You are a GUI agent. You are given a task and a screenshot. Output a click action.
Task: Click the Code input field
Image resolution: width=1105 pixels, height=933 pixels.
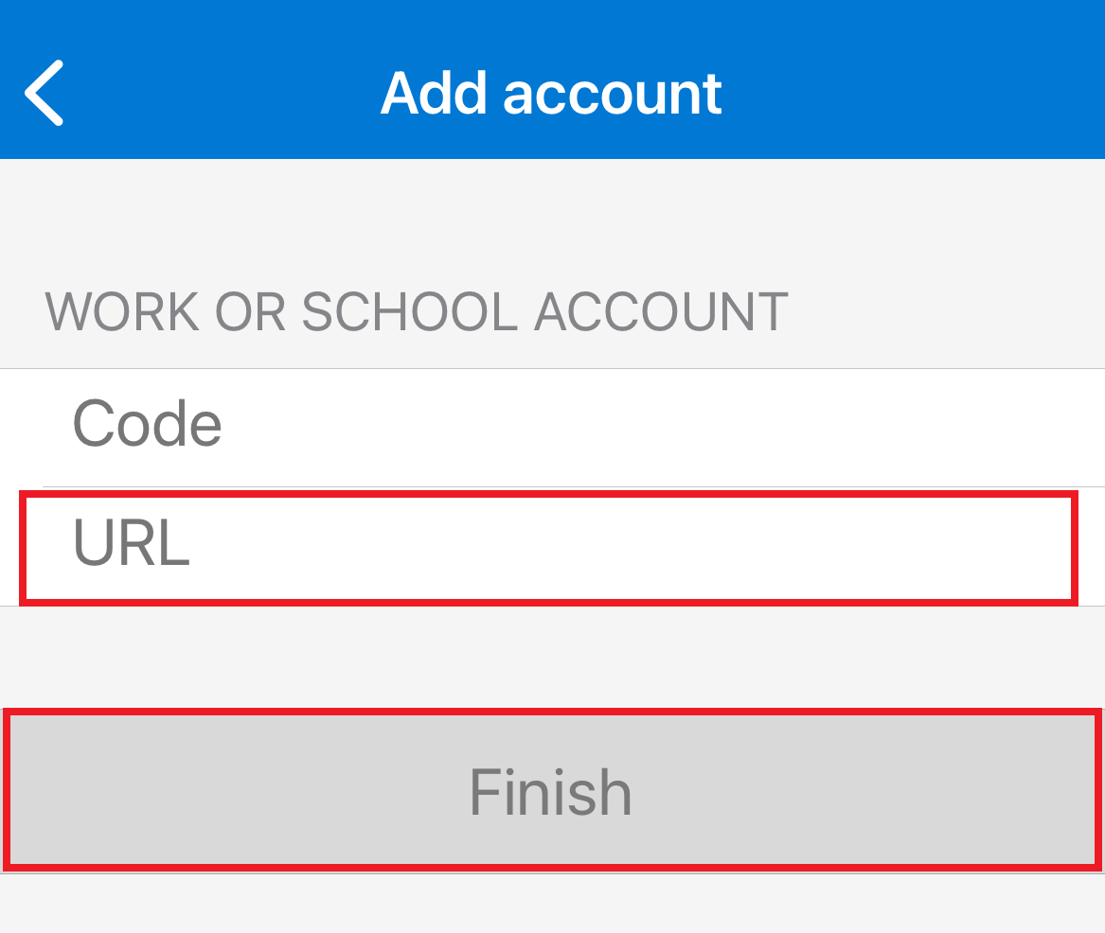pyautogui.click(x=568, y=426)
